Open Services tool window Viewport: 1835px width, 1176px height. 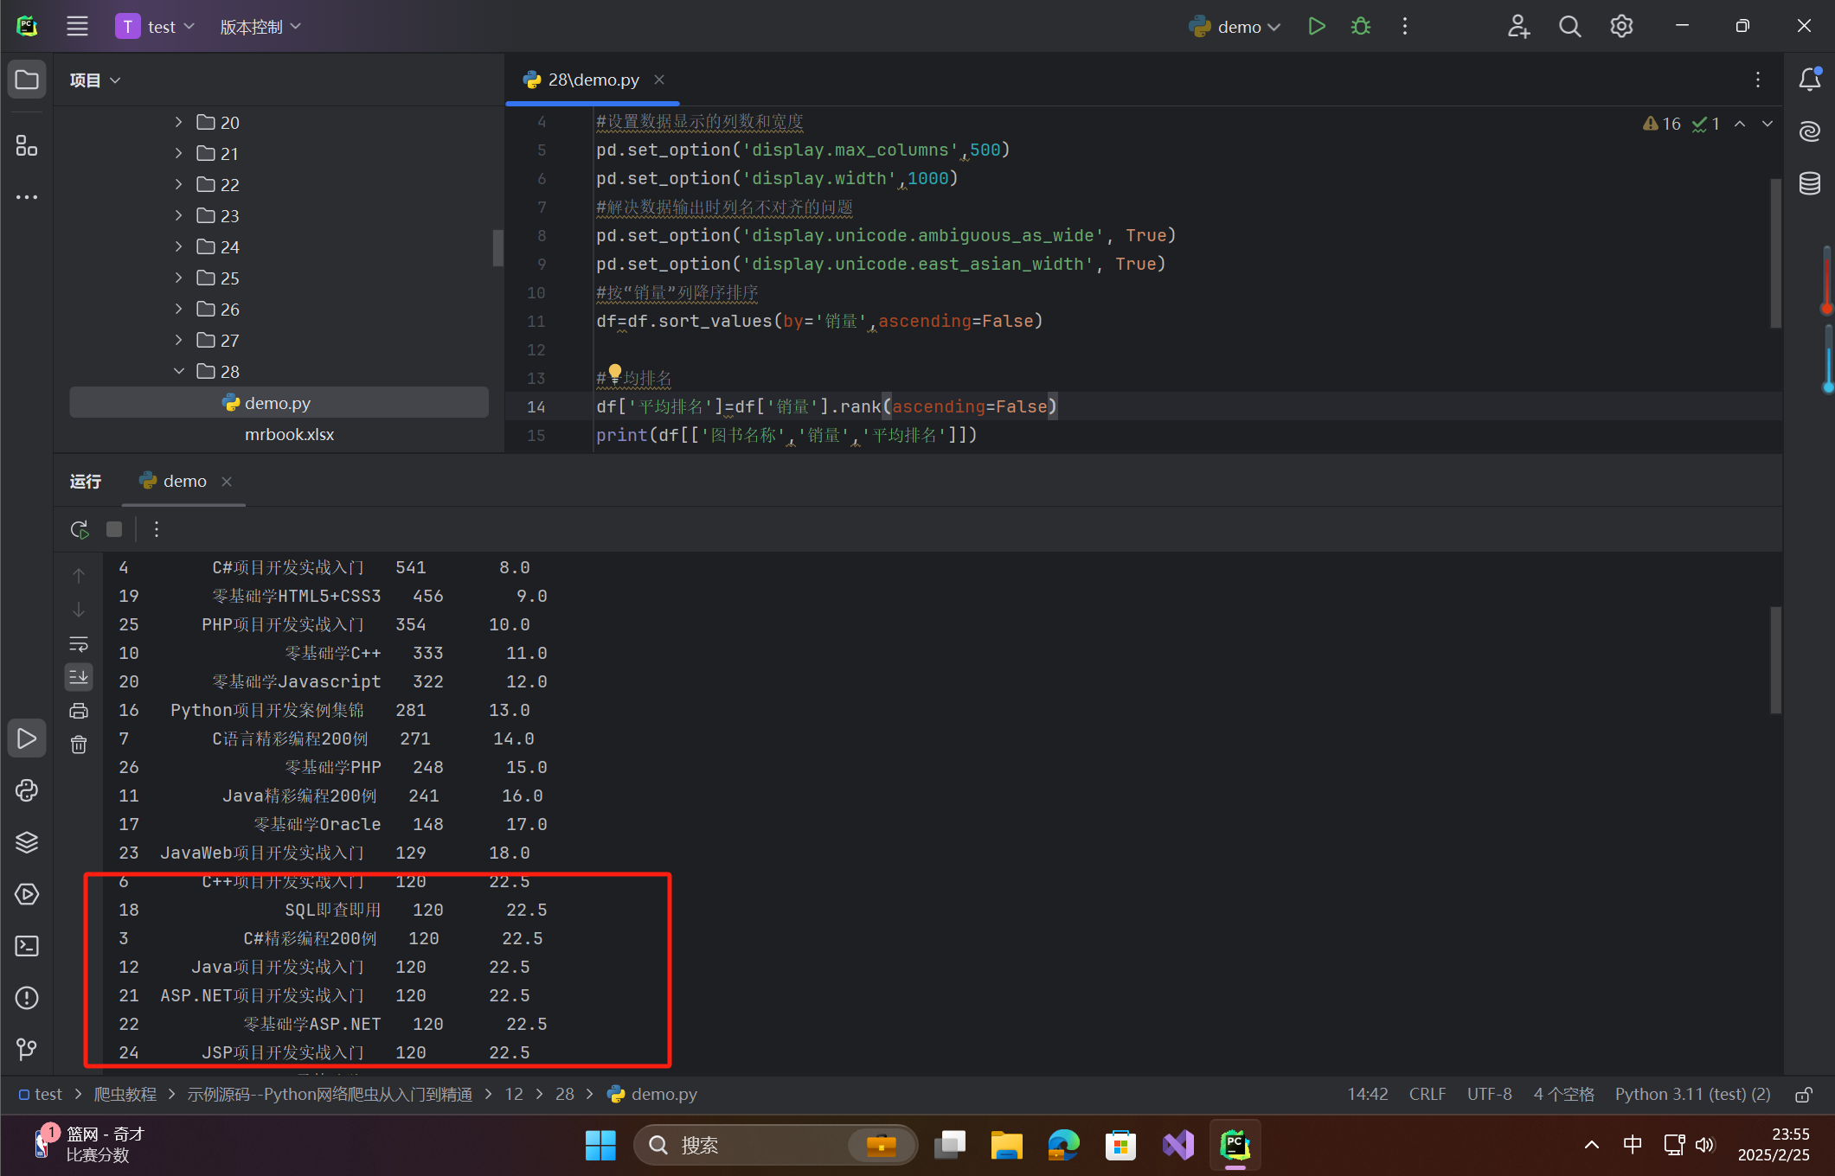(x=27, y=894)
